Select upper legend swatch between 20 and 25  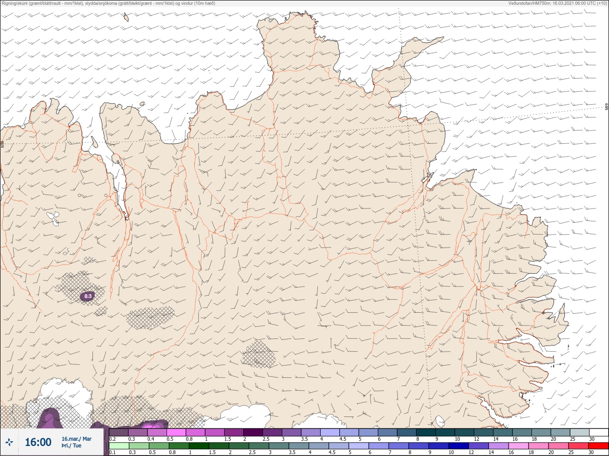[560, 432]
